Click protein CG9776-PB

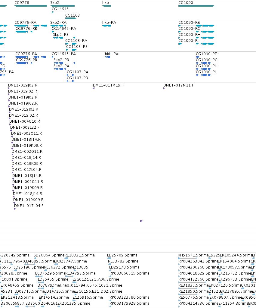[x=26, y=60]
